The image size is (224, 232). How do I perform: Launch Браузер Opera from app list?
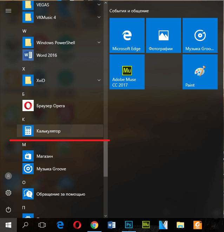(x=60, y=105)
